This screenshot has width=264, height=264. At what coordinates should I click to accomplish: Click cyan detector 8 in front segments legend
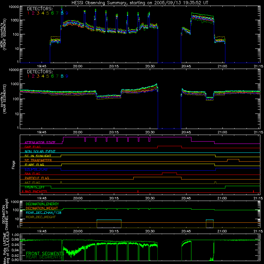[62, 13]
